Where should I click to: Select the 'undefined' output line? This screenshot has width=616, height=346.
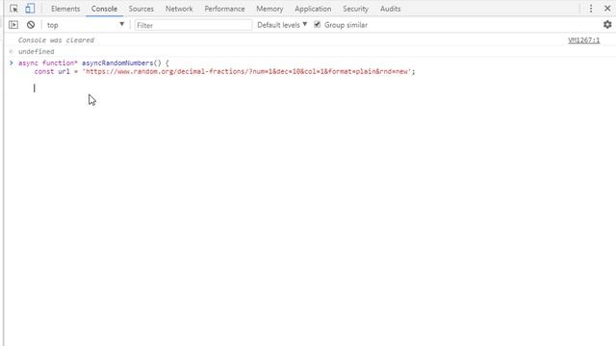pyautogui.click(x=37, y=51)
